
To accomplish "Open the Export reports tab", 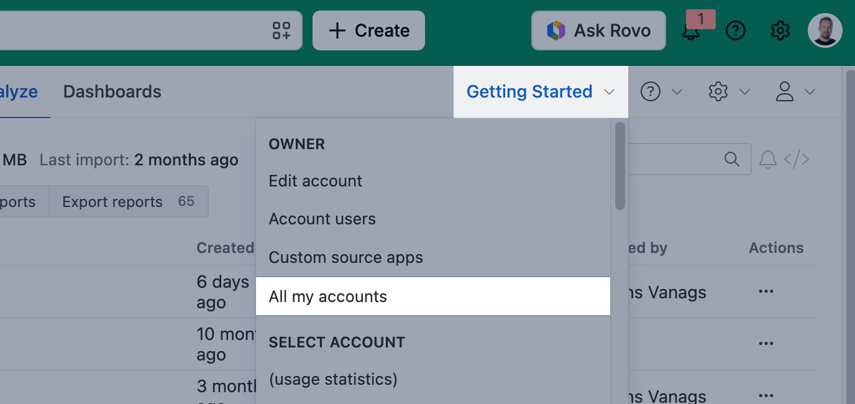I will click(129, 201).
